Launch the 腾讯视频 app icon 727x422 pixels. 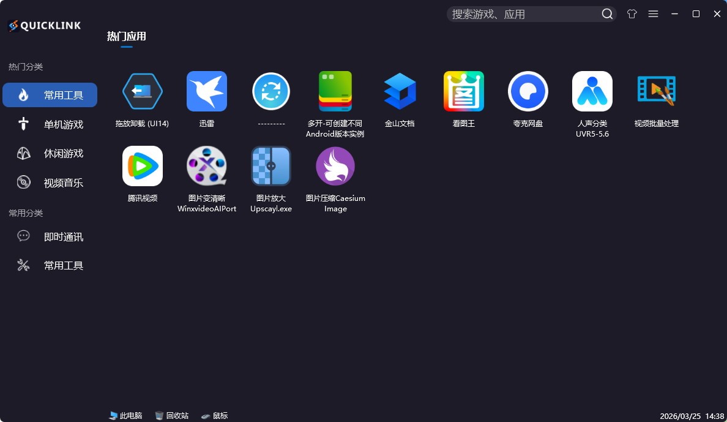point(143,166)
